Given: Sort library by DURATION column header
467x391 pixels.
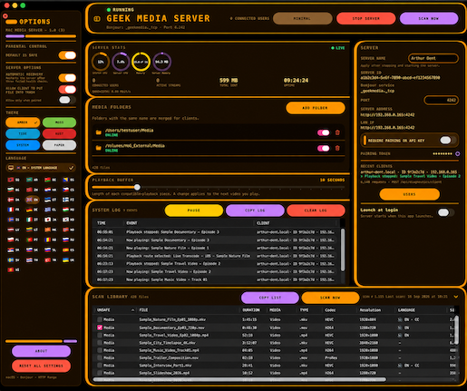Looking at the screenshot, I should [251, 310].
